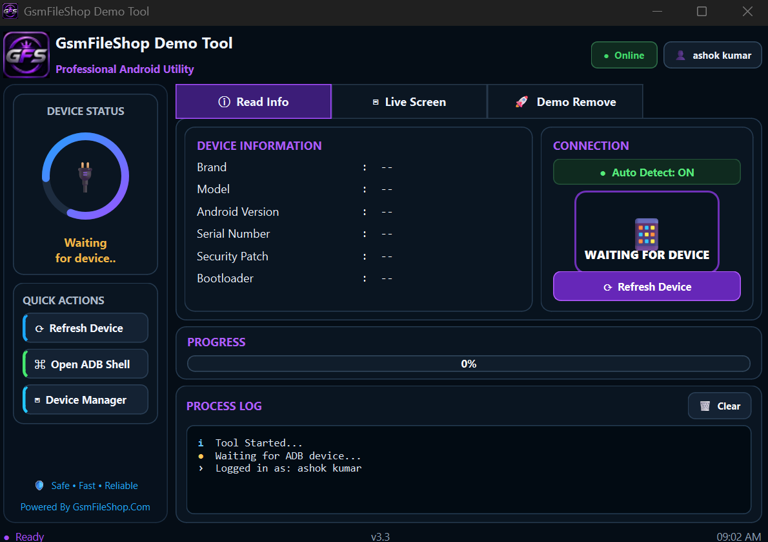Image resolution: width=768 pixels, height=542 pixels.
Task: Open ADB Shell from Quick Actions
Action: (x=86, y=364)
